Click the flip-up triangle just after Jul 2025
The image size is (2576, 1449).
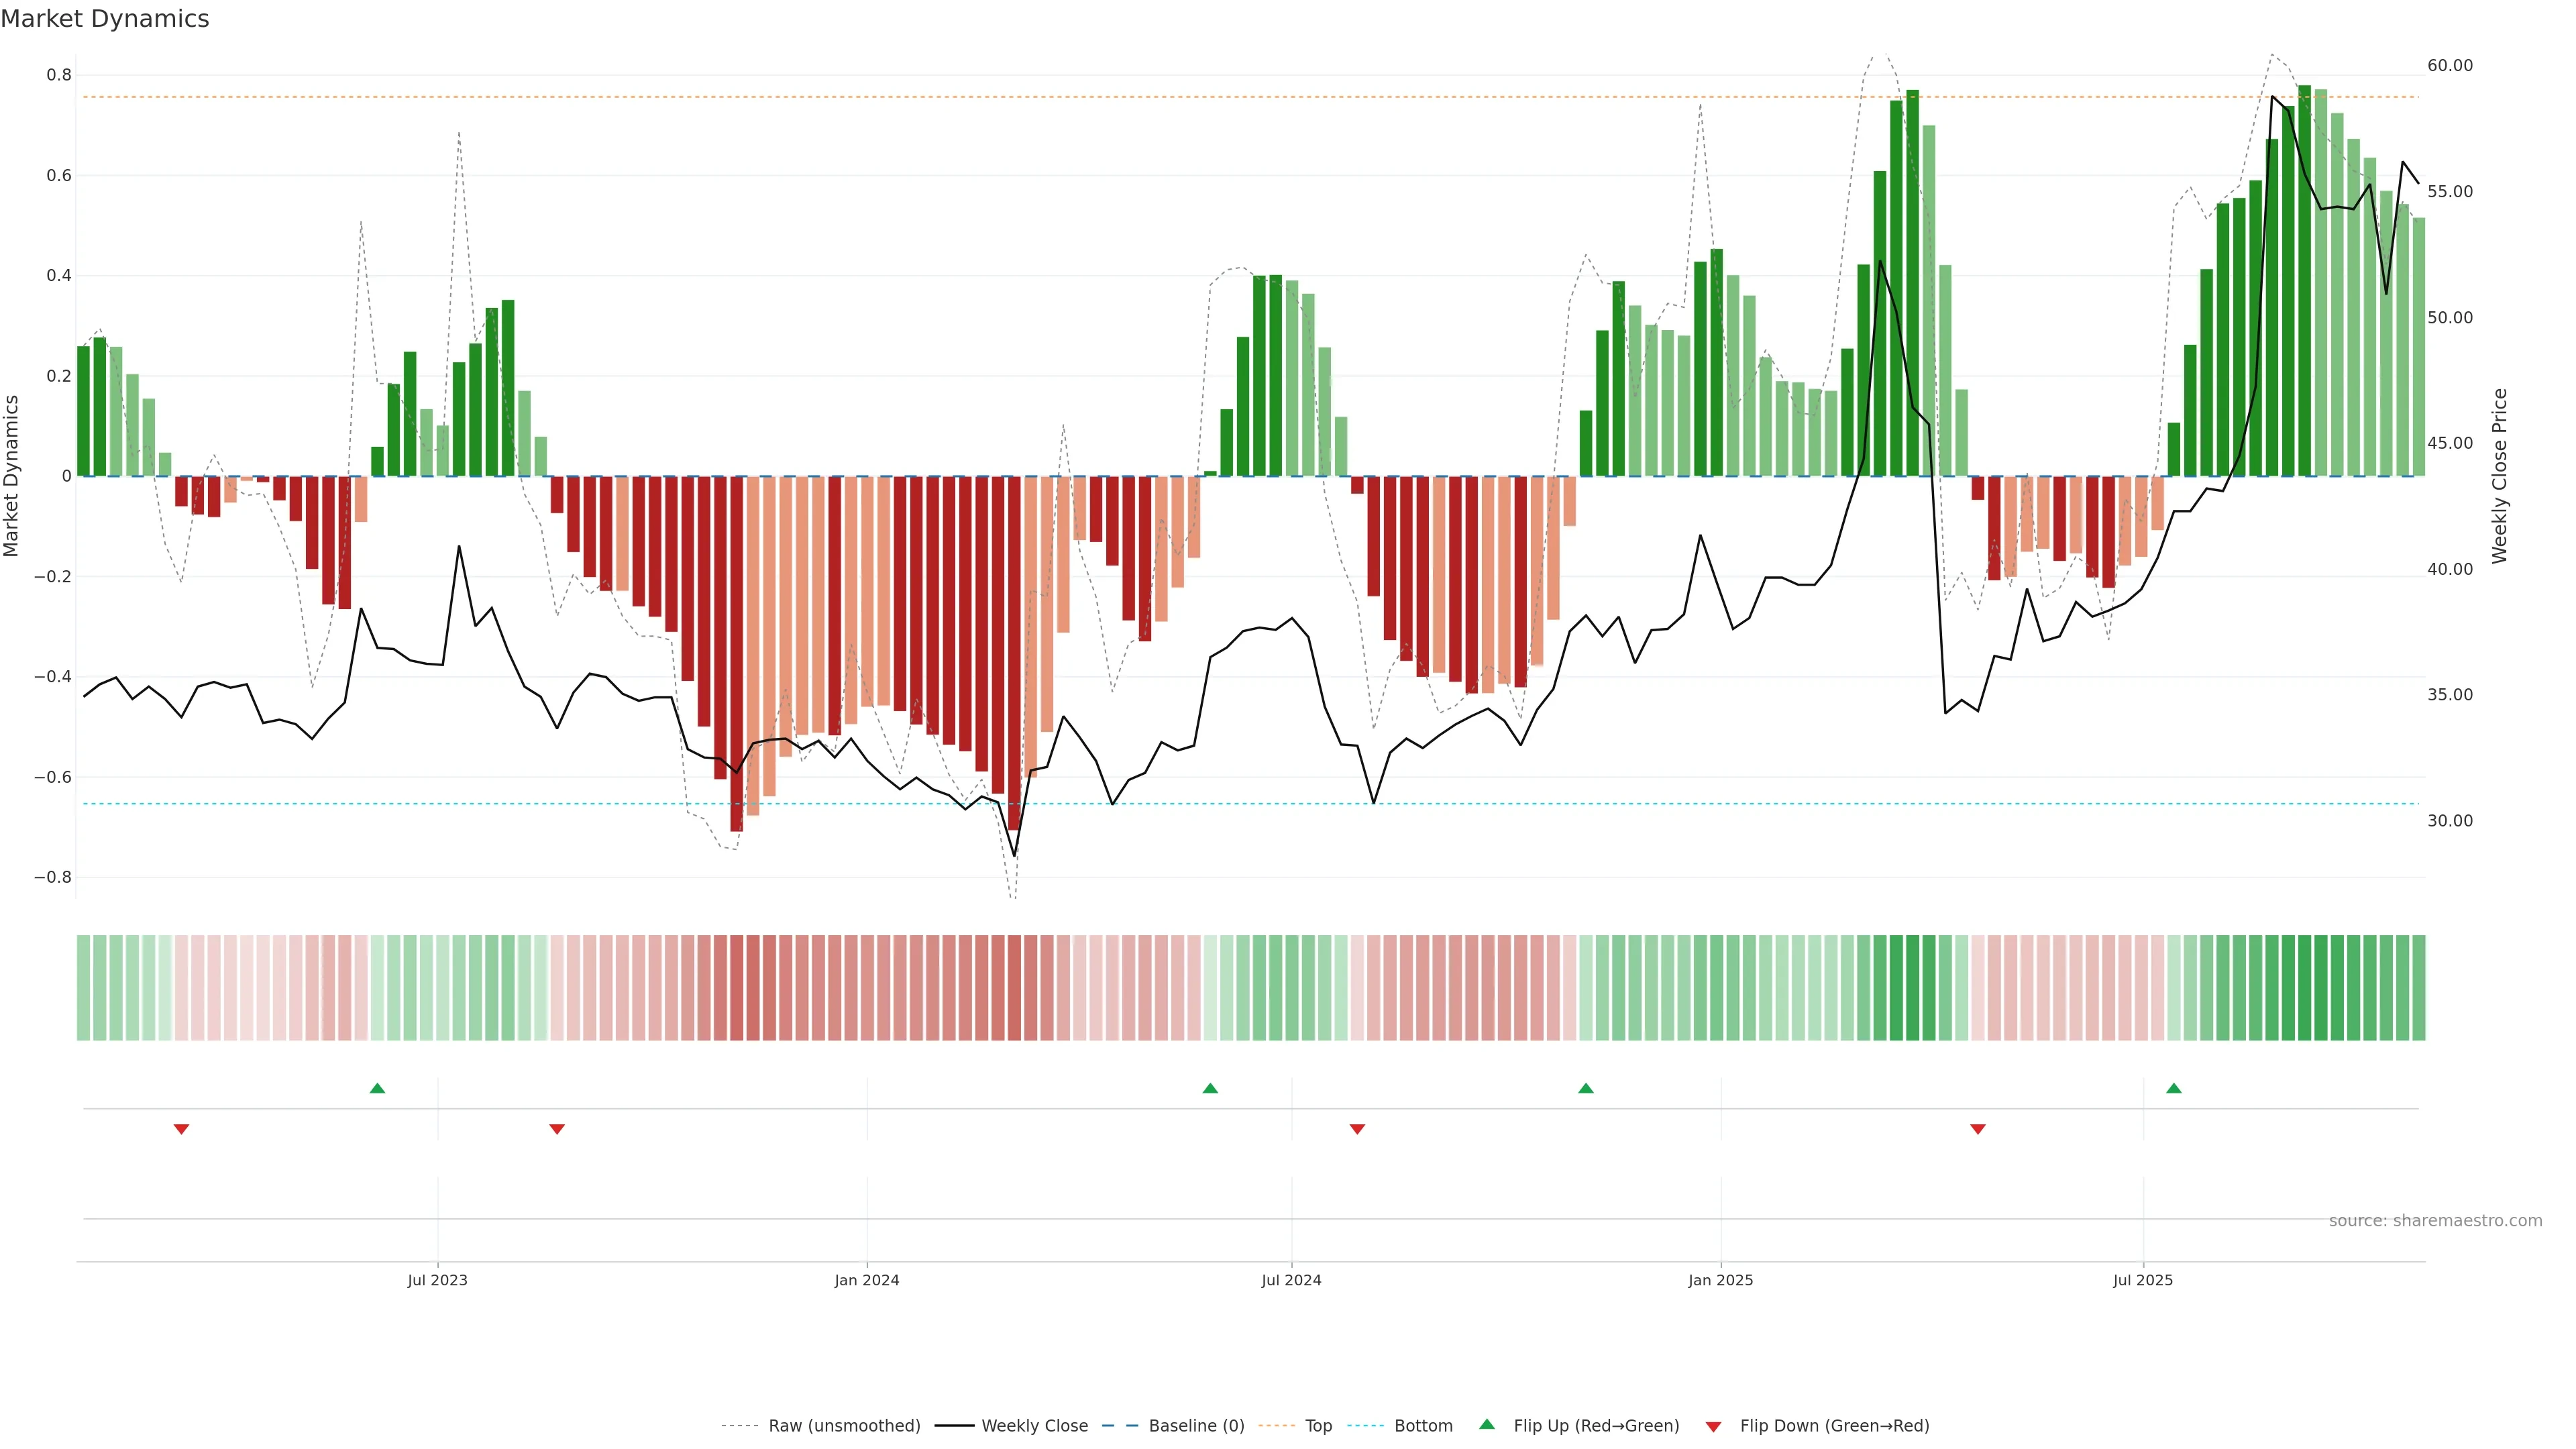(x=2174, y=1088)
